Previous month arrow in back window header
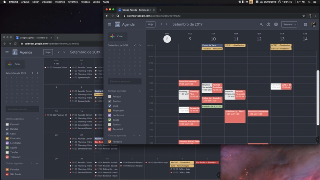The image size is (320, 180). pos(59,52)
